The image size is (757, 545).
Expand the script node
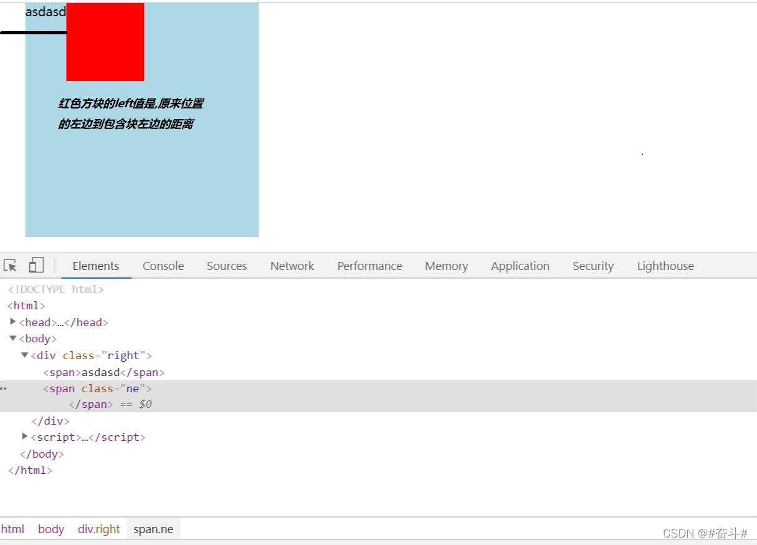click(x=25, y=436)
